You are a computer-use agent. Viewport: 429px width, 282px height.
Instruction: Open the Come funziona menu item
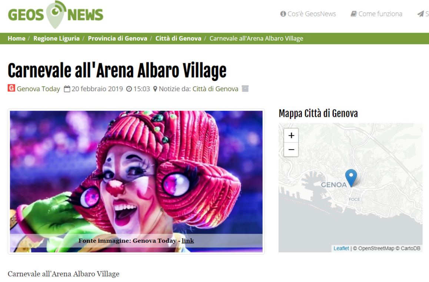(376, 14)
